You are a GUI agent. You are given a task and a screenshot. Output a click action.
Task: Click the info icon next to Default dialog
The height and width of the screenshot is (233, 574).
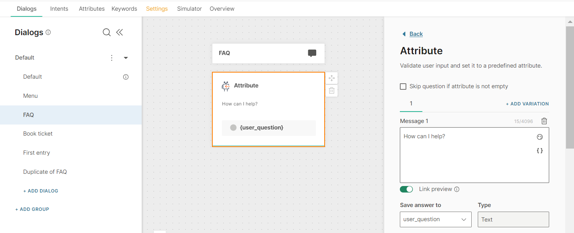click(126, 77)
